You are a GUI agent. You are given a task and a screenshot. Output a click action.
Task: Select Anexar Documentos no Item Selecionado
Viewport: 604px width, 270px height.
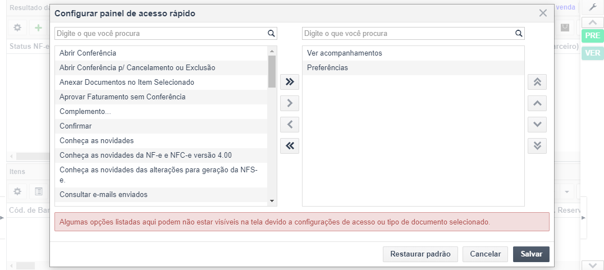point(161,83)
